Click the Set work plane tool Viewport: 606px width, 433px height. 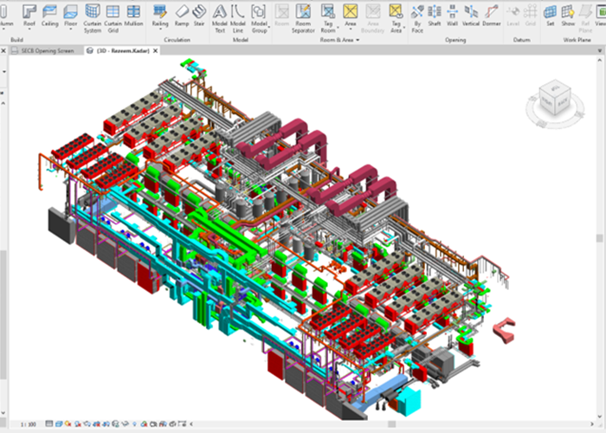(550, 16)
